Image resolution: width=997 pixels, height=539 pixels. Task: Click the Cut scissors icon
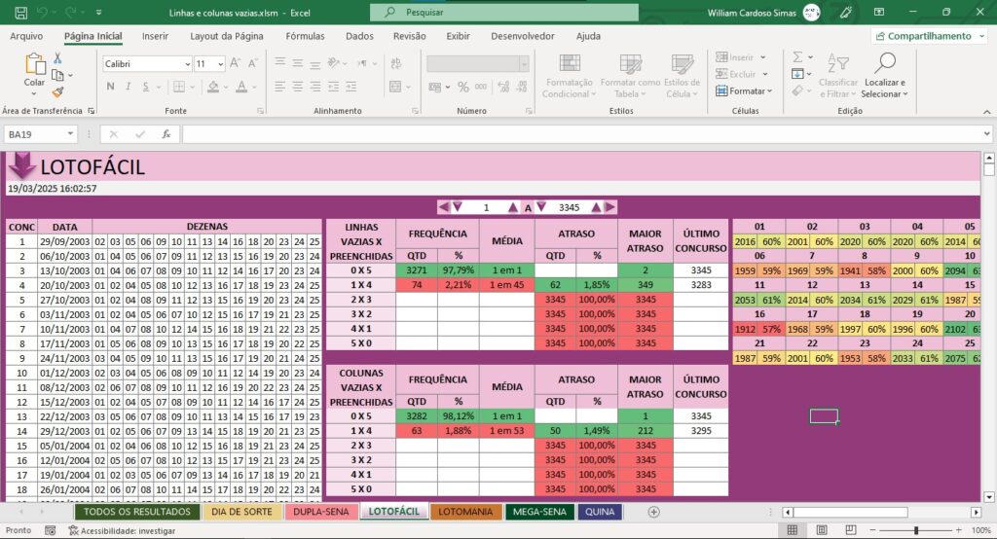tap(57, 57)
